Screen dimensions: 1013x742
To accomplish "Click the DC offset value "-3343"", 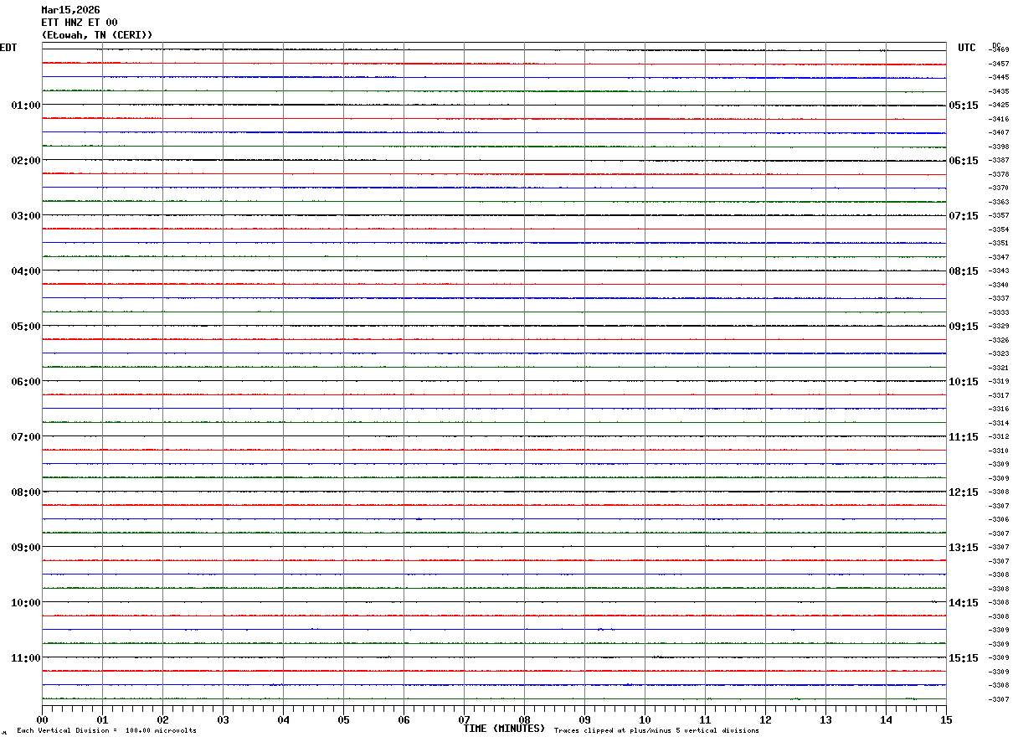I will click(x=998, y=271).
